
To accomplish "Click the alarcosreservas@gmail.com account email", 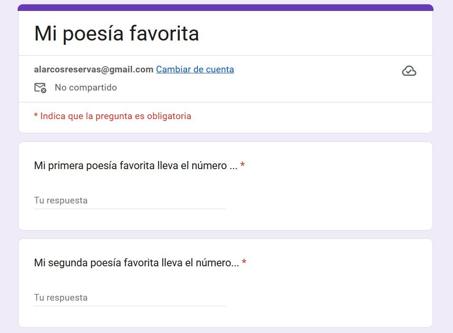I will [x=93, y=70].
